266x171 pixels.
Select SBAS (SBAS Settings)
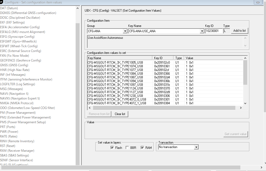tap(15, 155)
